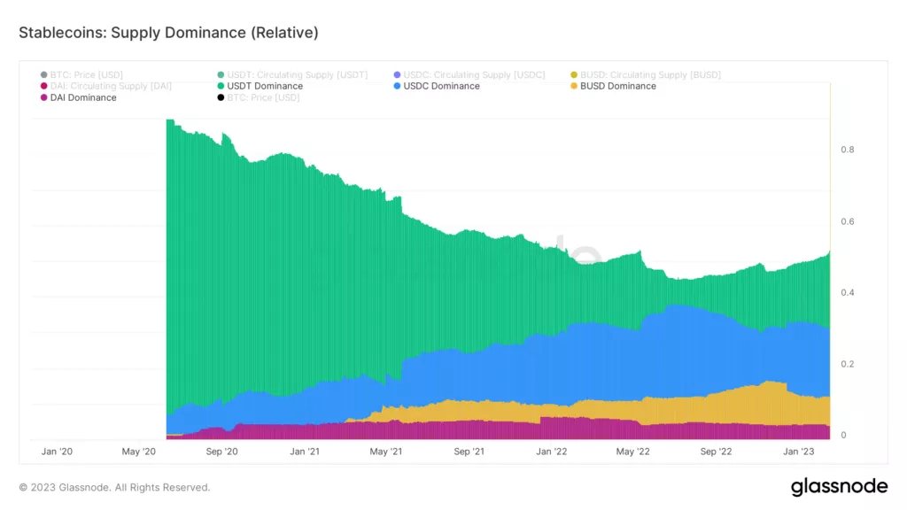Click the Jan '22 x-axis label

click(551, 452)
